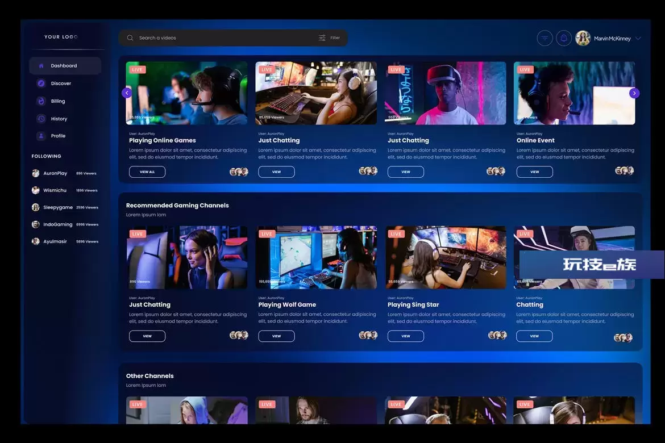Image resolution: width=665 pixels, height=443 pixels.
Task: Click Sleepygame's avatar icon
Action: coord(36,207)
